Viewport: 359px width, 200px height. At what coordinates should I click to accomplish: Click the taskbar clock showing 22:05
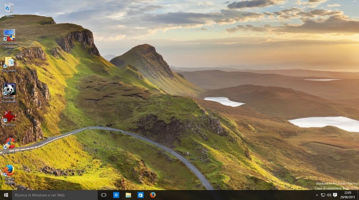point(348,195)
